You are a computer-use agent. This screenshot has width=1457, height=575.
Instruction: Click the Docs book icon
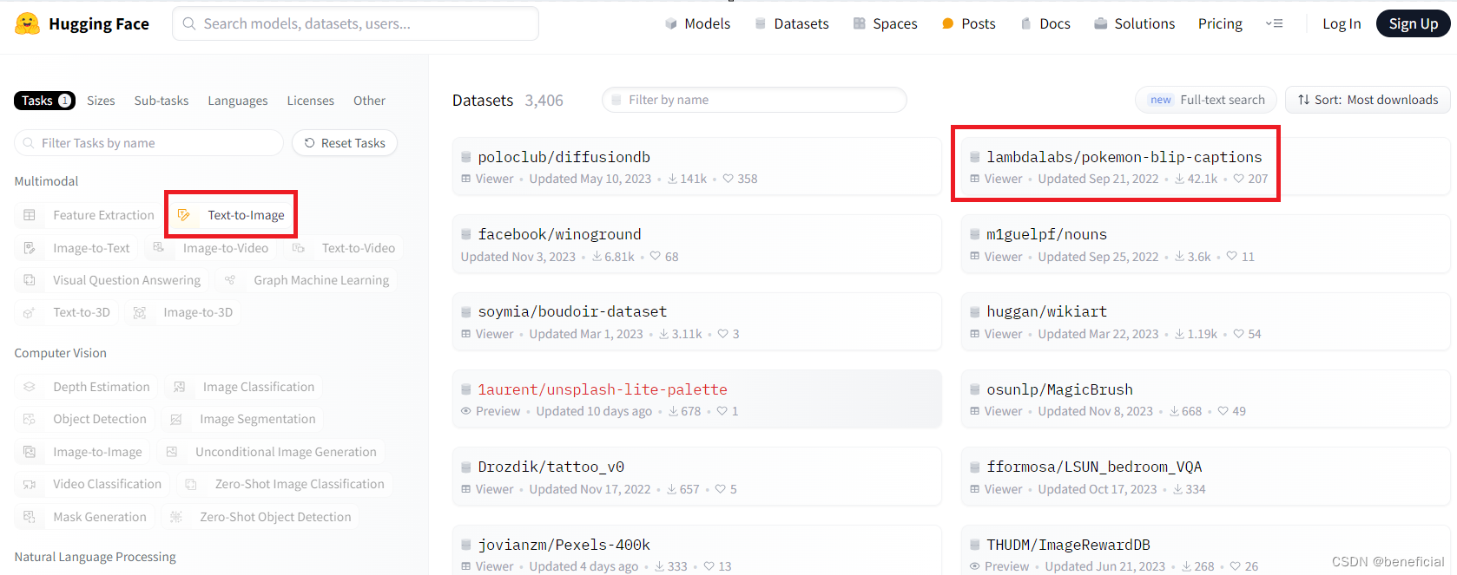(1026, 23)
